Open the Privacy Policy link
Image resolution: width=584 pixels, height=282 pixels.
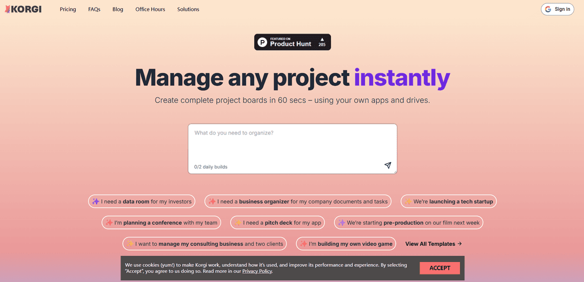coord(257,271)
